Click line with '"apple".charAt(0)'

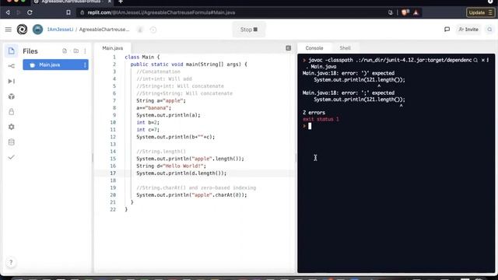(x=191, y=195)
